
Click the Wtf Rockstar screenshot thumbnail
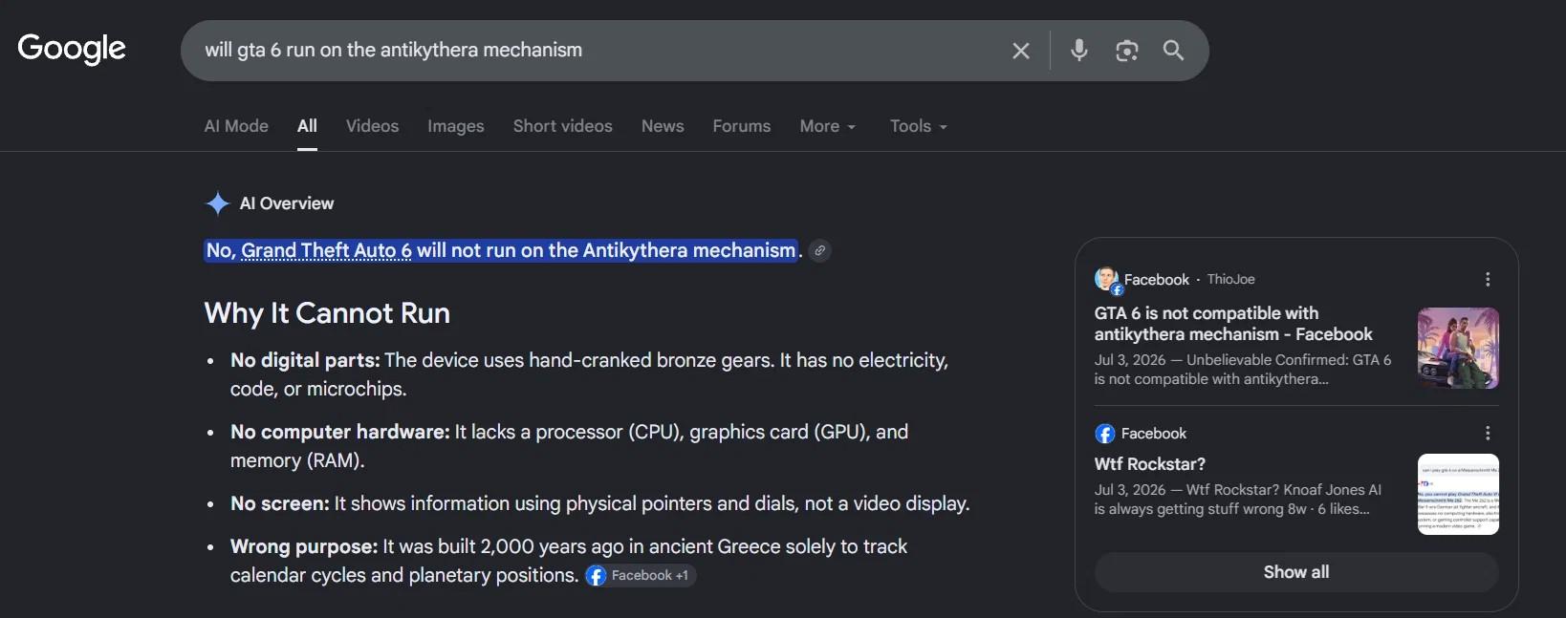pos(1458,494)
